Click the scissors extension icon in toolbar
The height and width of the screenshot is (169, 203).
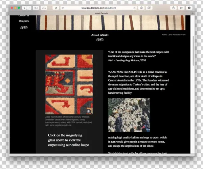[x=149, y=8]
